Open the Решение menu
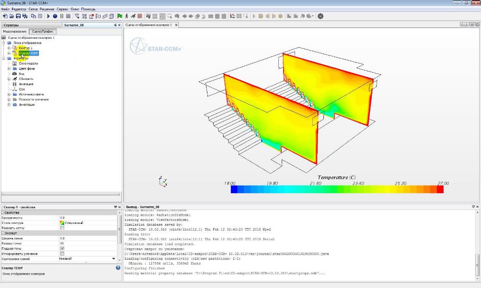481x288 pixels. [x=47, y=9]
